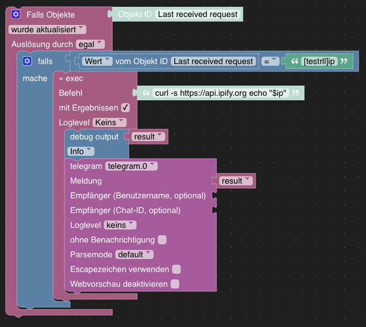Enable ohne Benachrichtigung checkbox

(162, 240)
